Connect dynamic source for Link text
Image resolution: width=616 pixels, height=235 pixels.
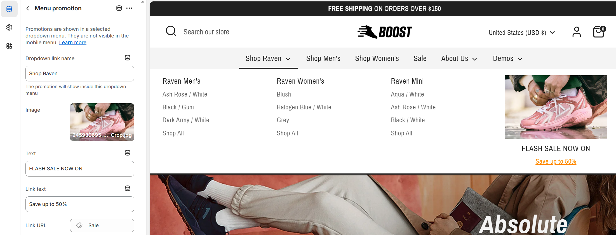pos(128,188)
